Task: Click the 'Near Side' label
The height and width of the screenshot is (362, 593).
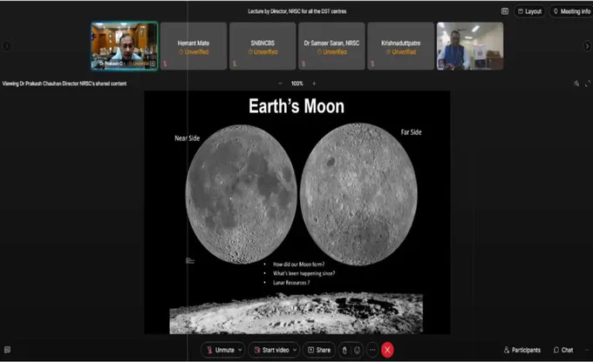Action: (x=187, y=138)
